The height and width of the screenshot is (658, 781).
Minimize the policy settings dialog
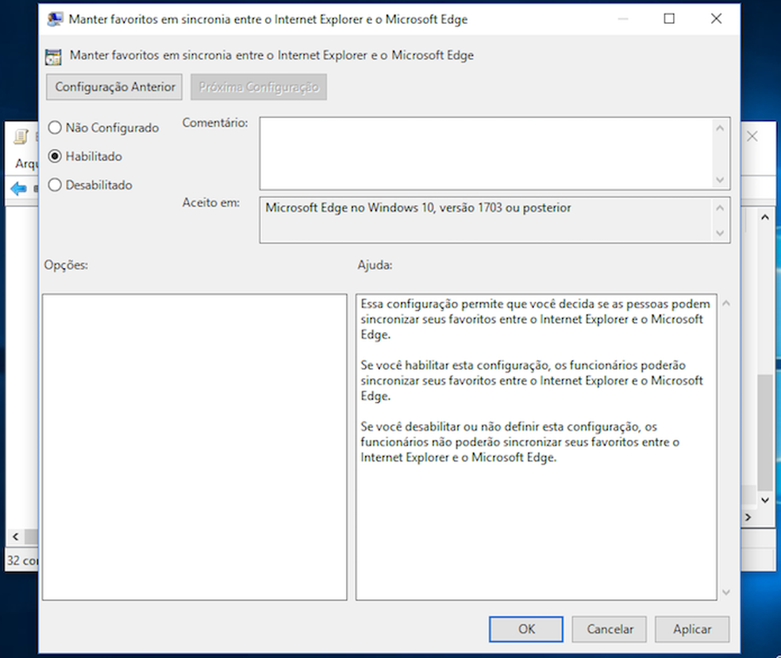pyautogui.click(x=623, y=19)
